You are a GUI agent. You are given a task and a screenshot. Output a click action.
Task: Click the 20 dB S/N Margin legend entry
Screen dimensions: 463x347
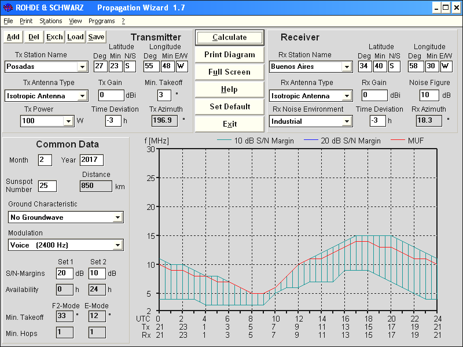343,141
